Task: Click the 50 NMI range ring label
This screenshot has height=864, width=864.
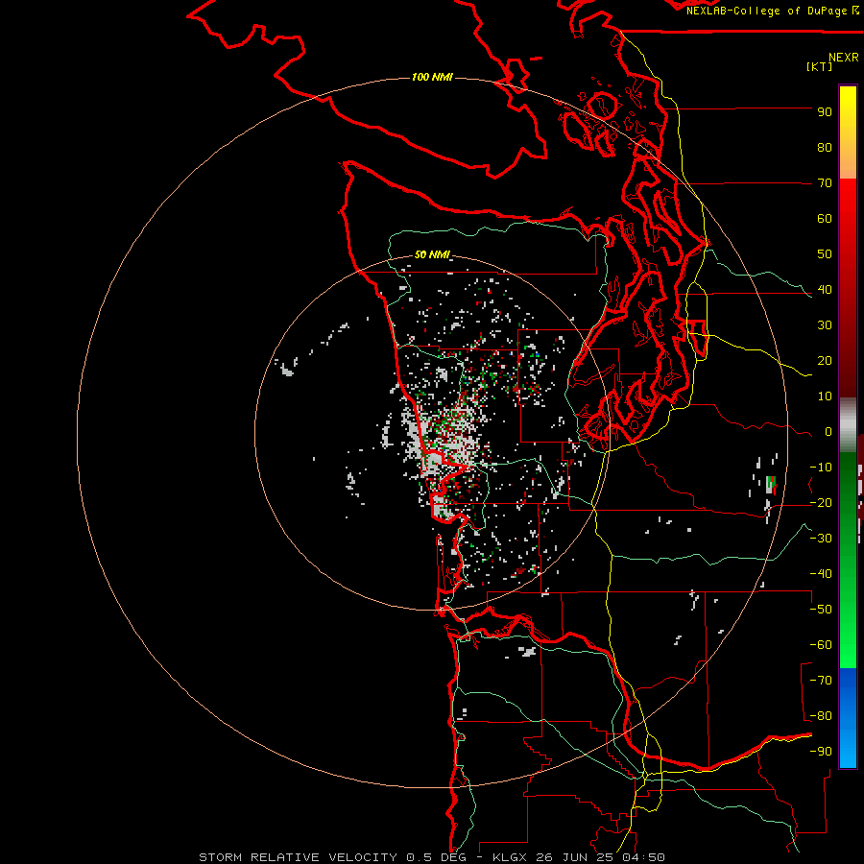Action: tap(432, 254)
